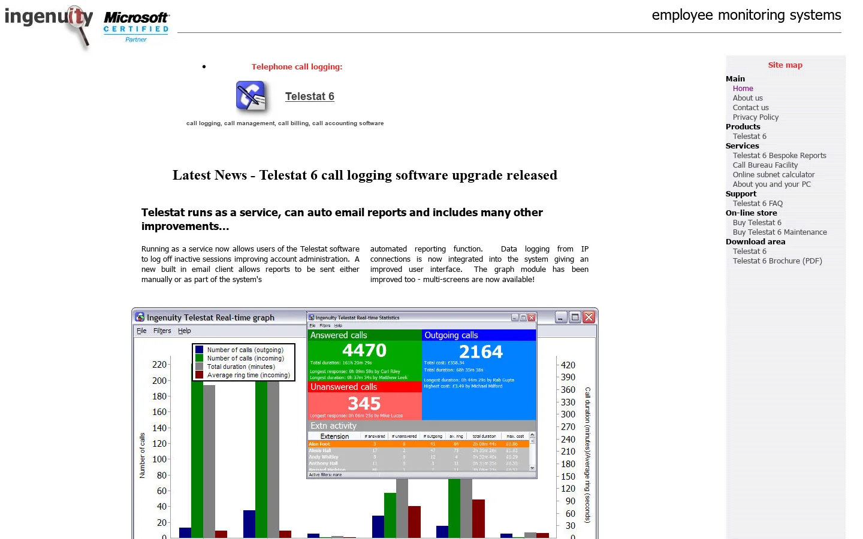Open the underlined Telestat 6 product heading link
The image size is (863, 539).
(x=309, y=96)
